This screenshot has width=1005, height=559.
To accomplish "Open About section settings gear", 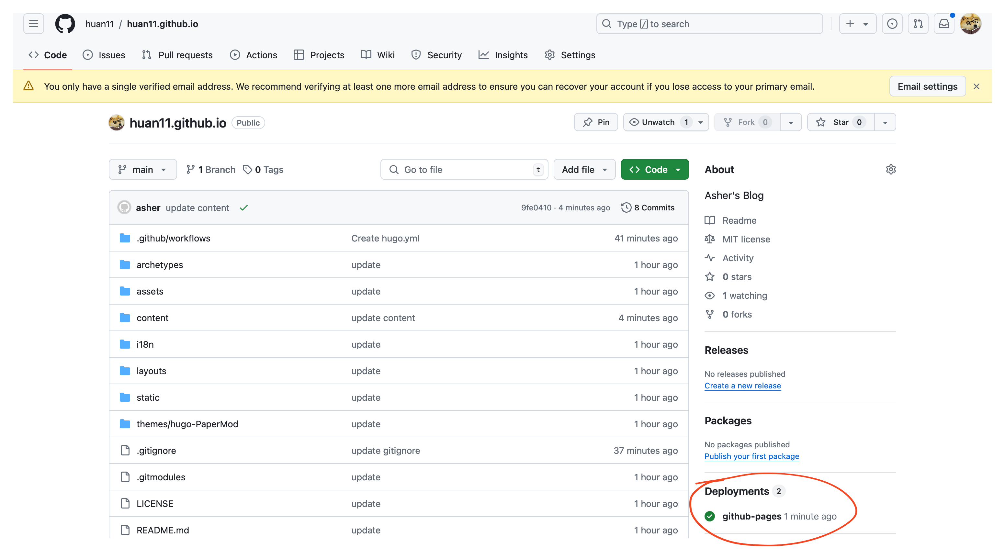I will pos(891,169).
